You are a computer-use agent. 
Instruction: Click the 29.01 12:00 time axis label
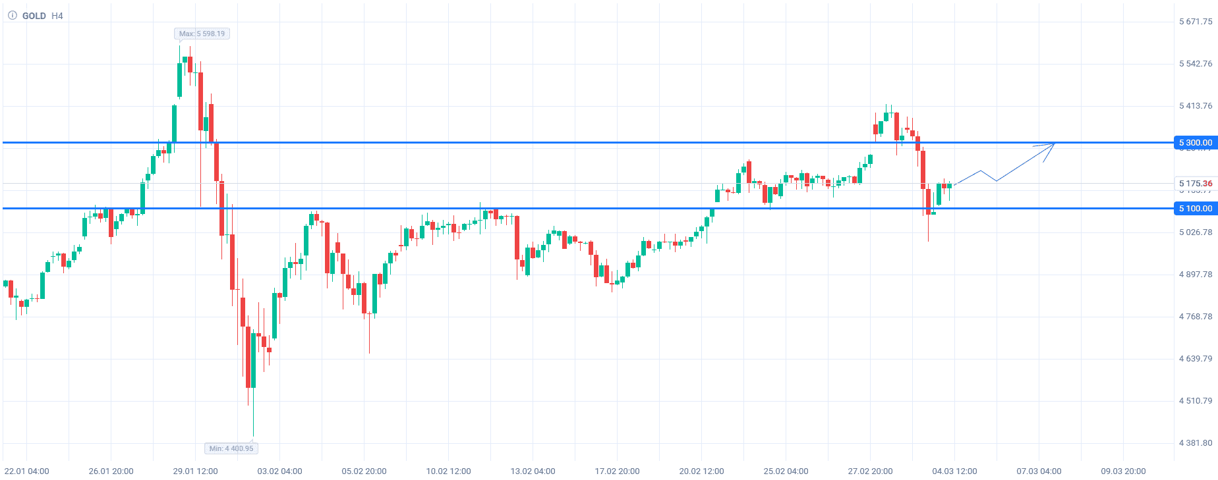tap(196, 471)
